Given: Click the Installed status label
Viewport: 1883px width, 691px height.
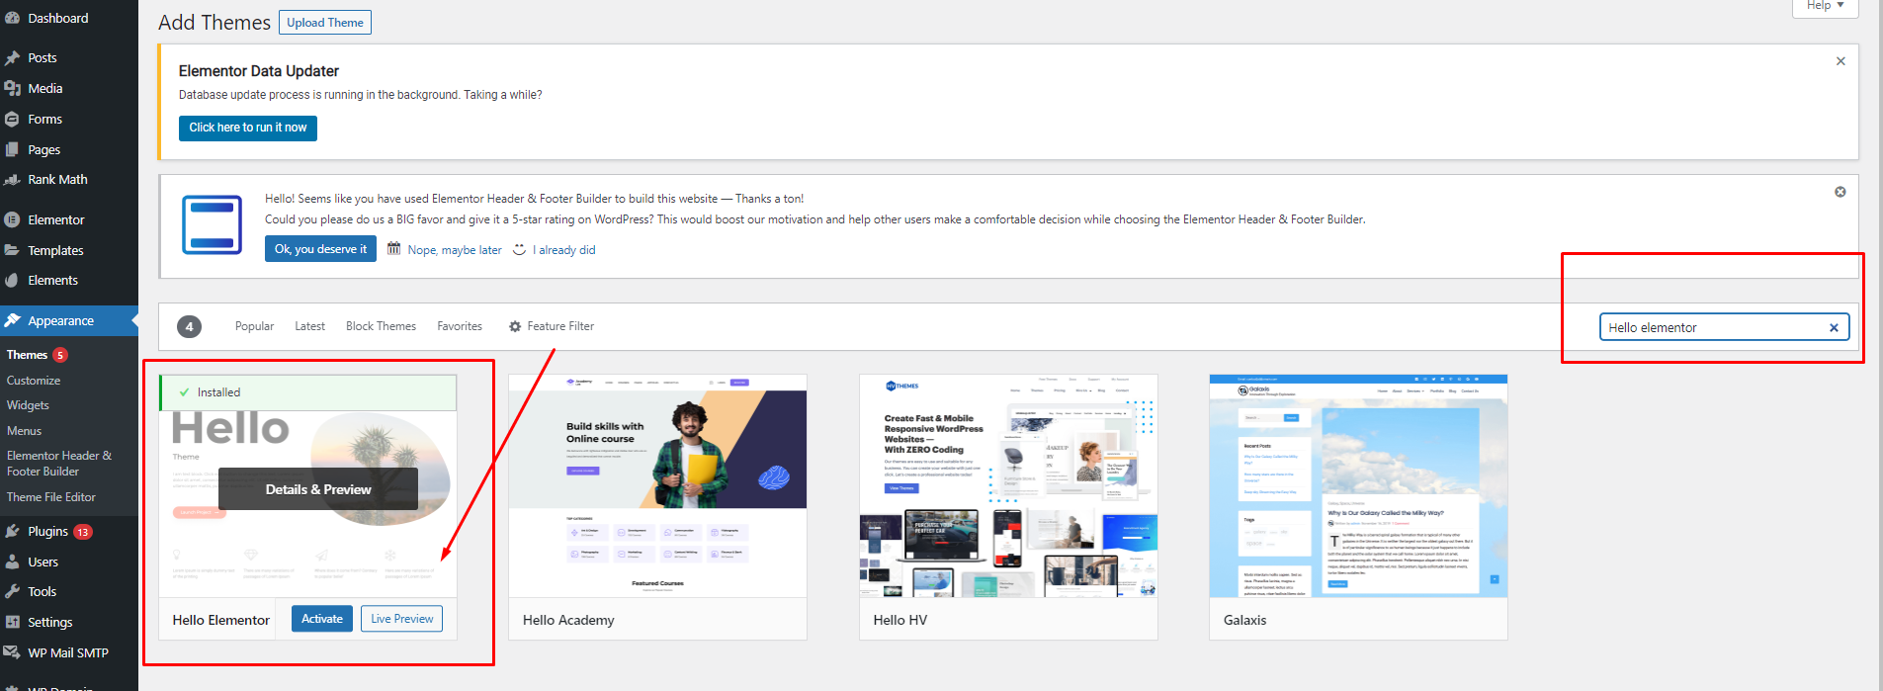Looking at the screenshot, I should [218, 392].
